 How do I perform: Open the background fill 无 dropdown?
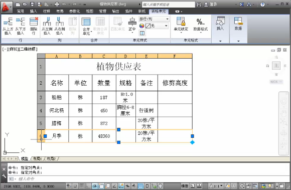point(157,26)
